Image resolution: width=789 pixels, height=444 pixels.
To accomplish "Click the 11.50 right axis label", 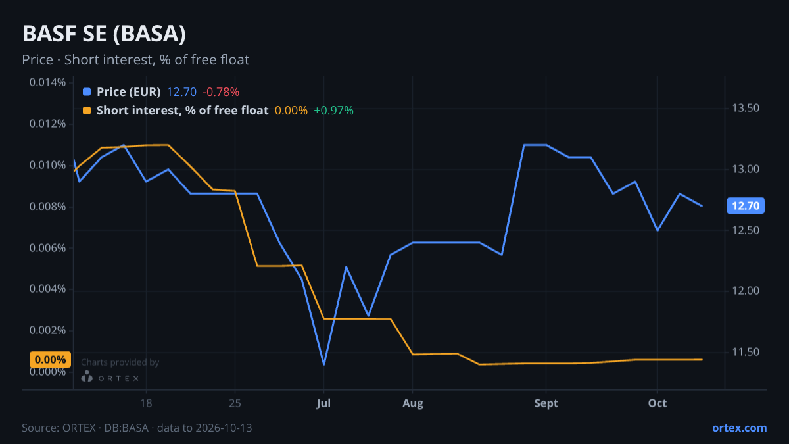I will (x=746, y=353).
